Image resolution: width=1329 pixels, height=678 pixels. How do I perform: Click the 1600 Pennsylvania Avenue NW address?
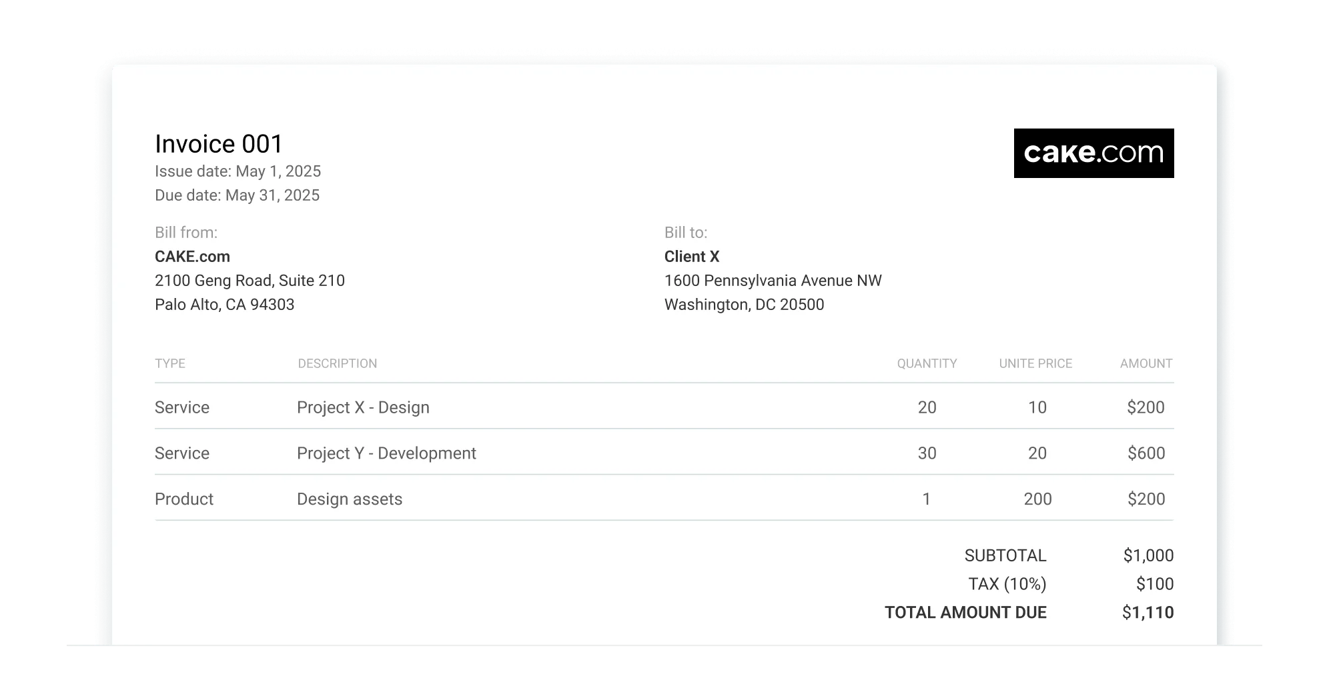pos(773,280)
